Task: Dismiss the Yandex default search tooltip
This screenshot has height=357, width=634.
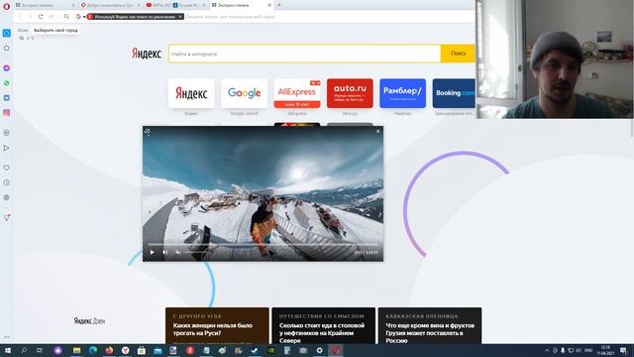Action: tap(180, 17)
